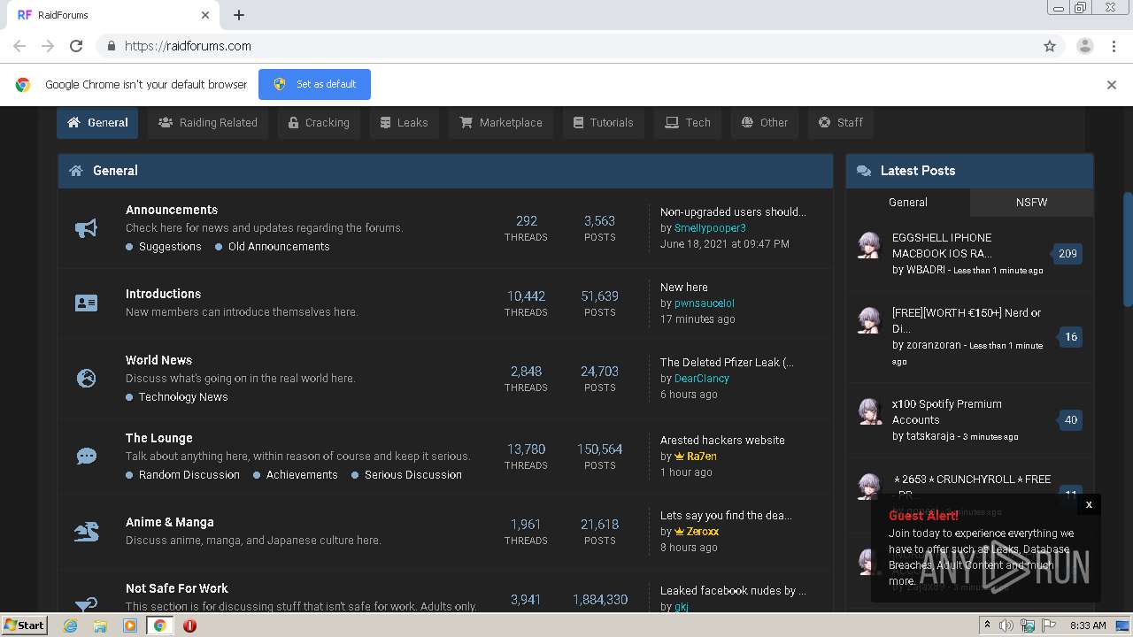
Task: View user pwnsaucelol's profile
Action: coord(705,303)
